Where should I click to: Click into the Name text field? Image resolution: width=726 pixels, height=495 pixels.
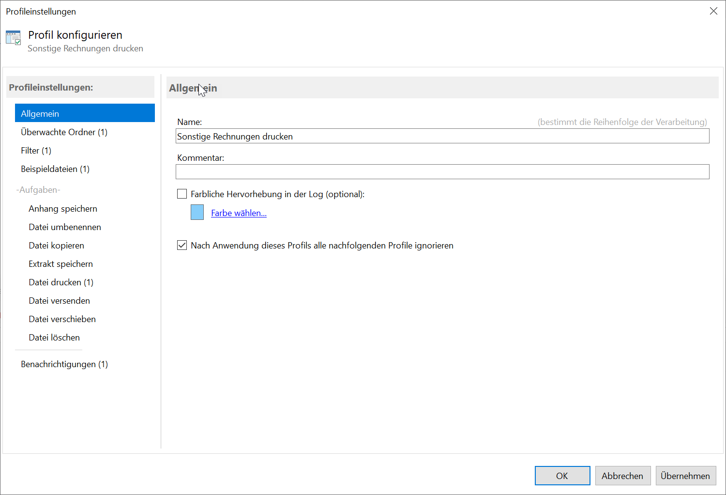point(442,136)
